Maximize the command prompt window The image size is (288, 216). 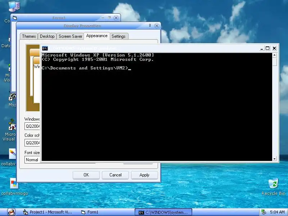coord(267,48)
